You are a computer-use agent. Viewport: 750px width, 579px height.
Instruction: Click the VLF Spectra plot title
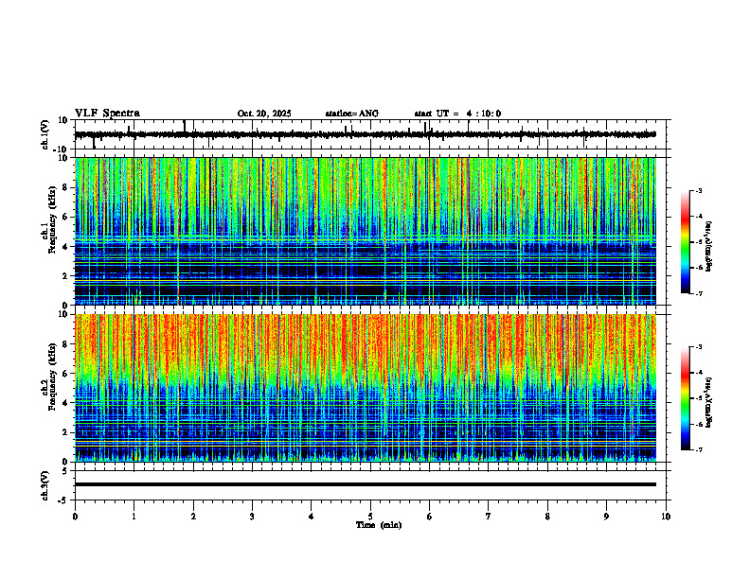[x=107, y=113]
